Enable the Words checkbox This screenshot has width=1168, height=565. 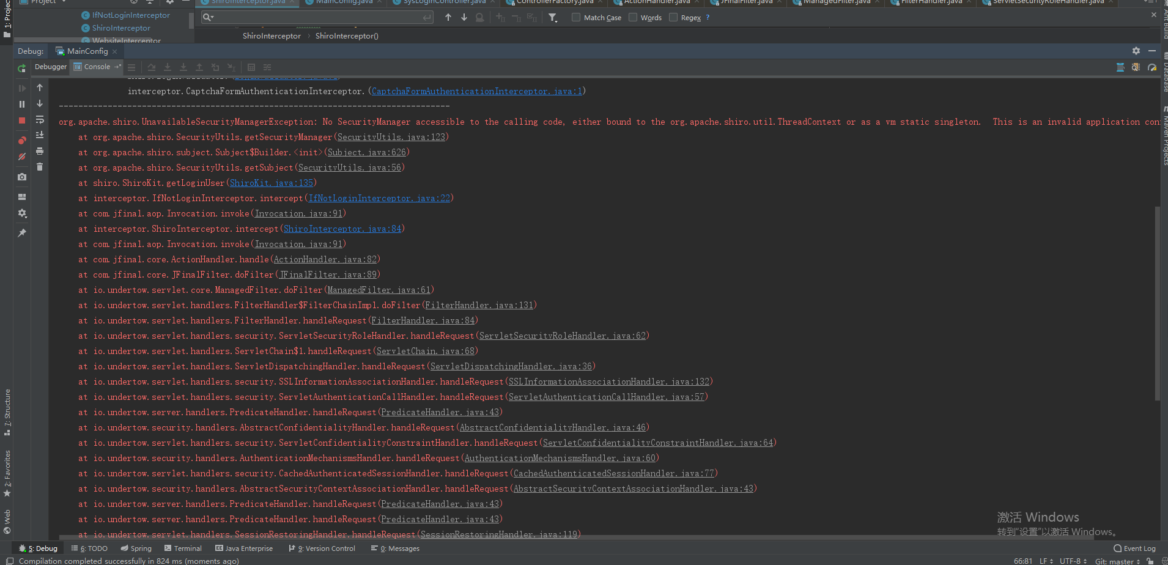pos(633,17)
